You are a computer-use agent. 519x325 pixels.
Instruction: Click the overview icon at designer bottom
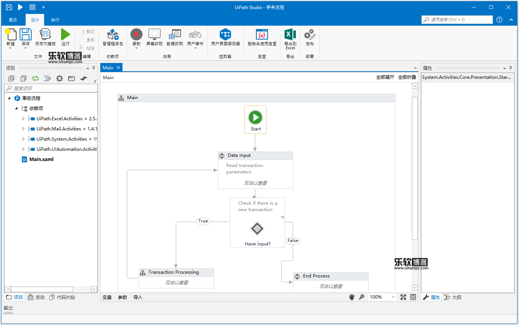(x=413, y=297)
